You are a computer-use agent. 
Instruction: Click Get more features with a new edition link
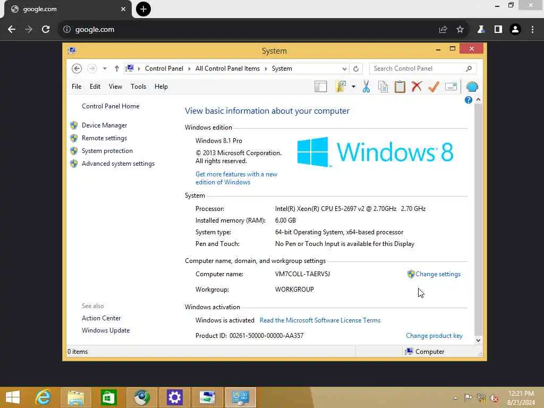pos(236,178)
